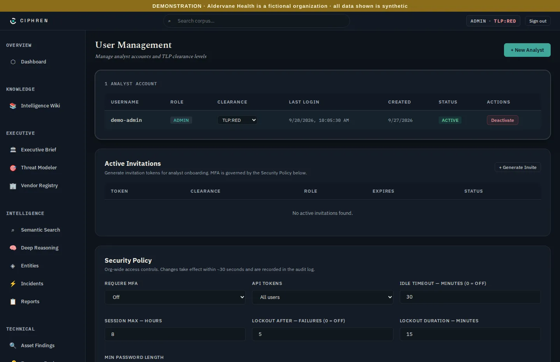Click the Lockout After failures field
560x362 pixels.
pyautogui.click(x=323, y=334)
